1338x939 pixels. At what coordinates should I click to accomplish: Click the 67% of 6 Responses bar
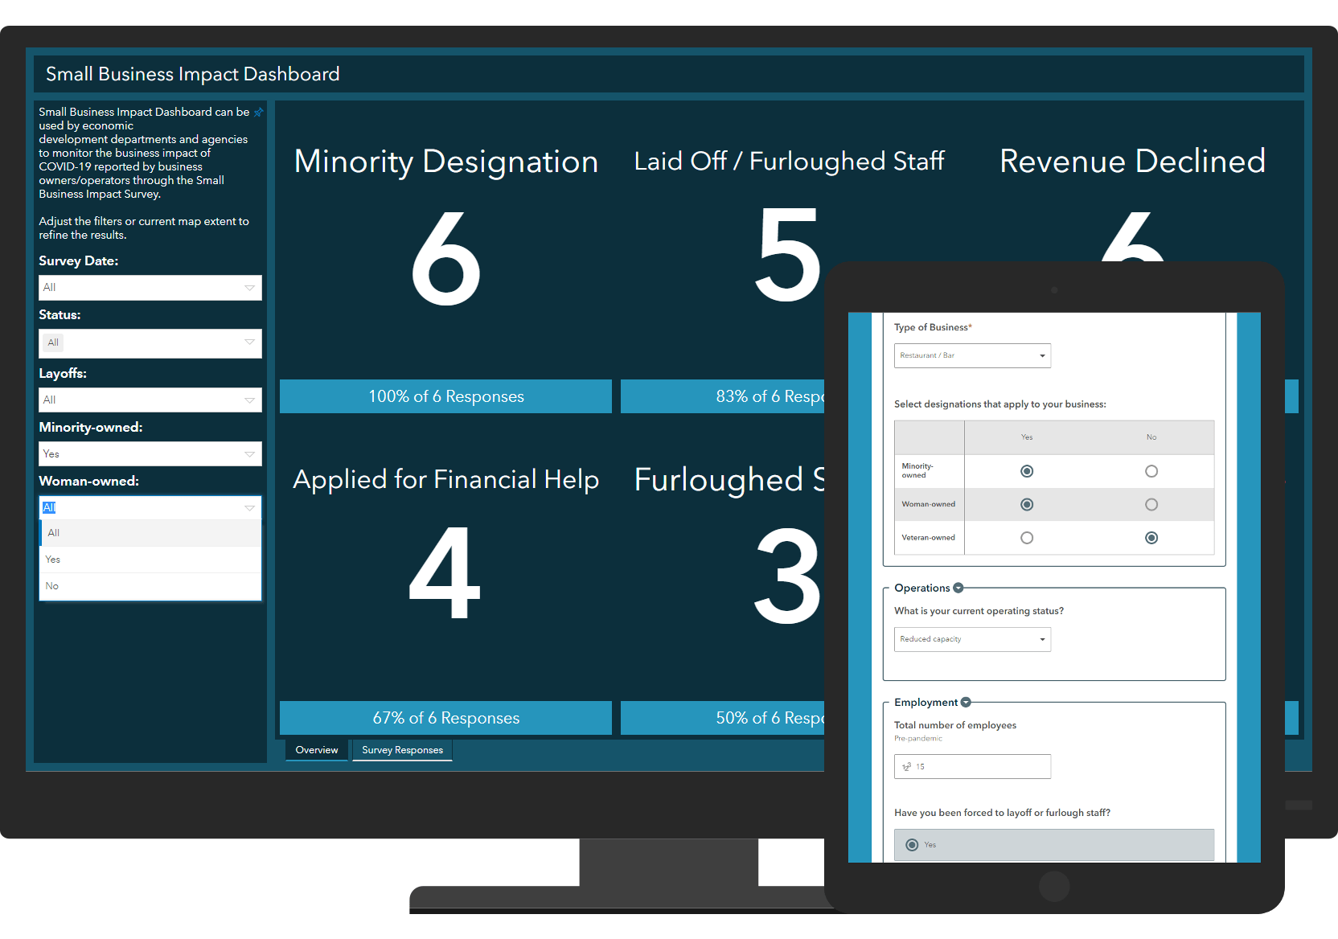pyautogui.click(x=445, y=717)
